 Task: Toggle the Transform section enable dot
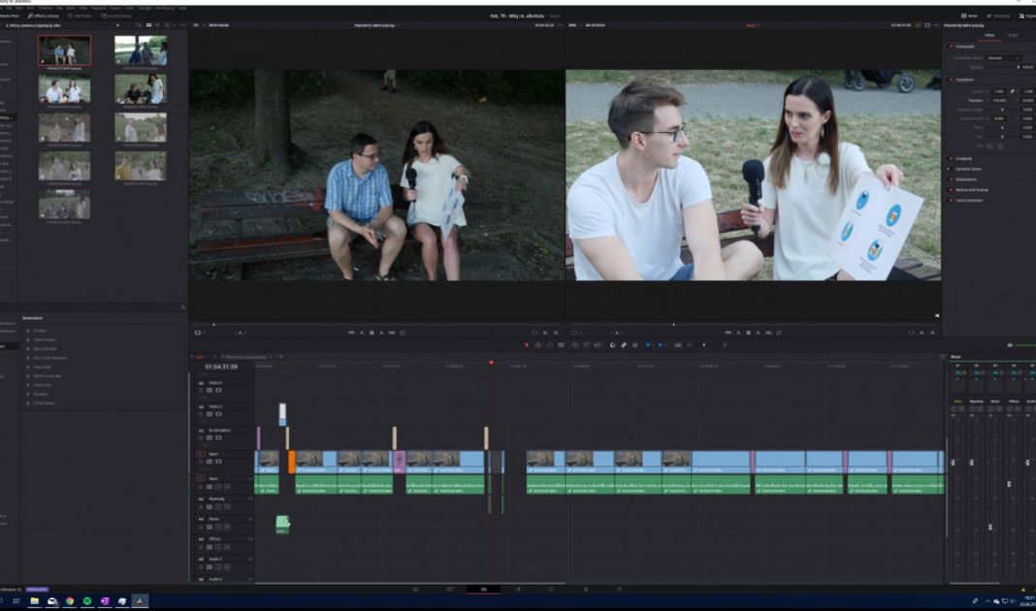952,80
